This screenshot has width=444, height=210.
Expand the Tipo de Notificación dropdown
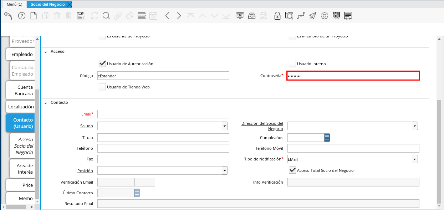pyautogui.click(x=415, y=159)
